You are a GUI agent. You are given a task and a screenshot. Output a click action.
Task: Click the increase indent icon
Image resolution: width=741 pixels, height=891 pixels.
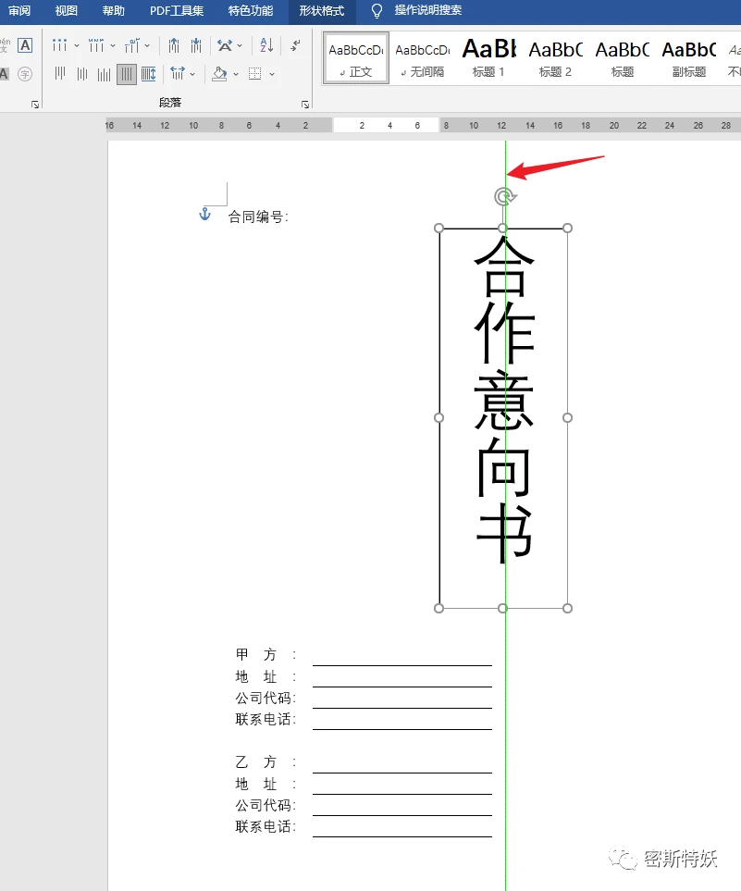[x=196, y=44]
